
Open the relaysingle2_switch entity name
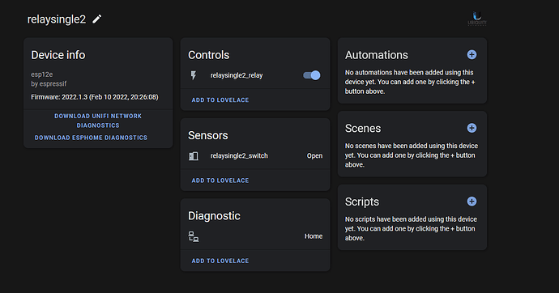(239, 155)
